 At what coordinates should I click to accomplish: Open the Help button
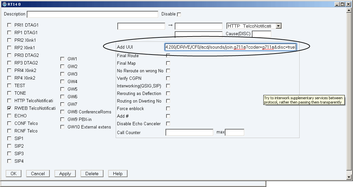coord(118,174)
